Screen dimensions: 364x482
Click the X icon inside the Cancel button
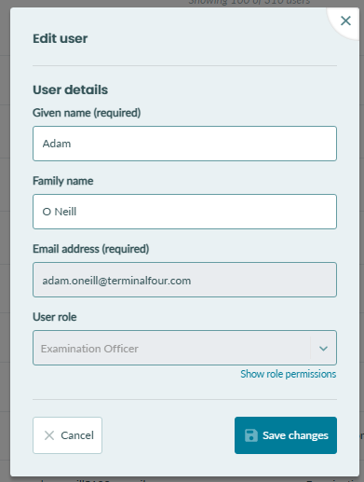point(49,435)
